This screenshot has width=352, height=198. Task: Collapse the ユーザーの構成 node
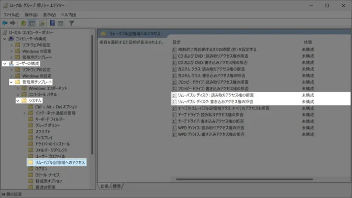5,63
